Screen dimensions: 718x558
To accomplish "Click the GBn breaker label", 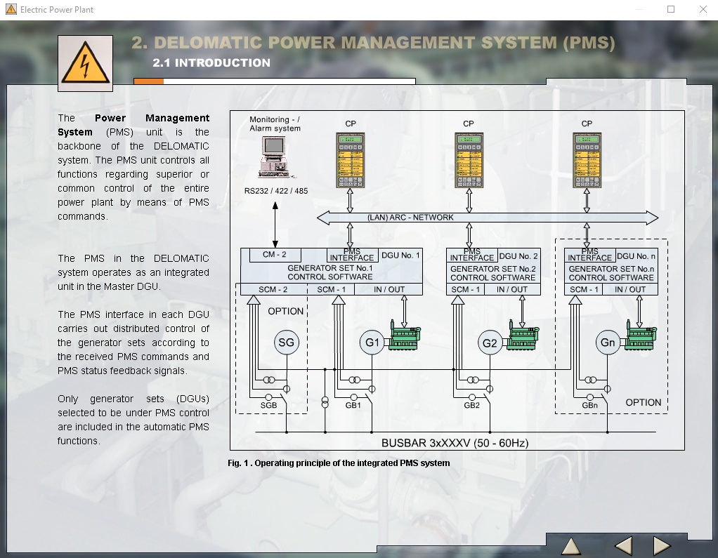I will (x=590, y=405).
